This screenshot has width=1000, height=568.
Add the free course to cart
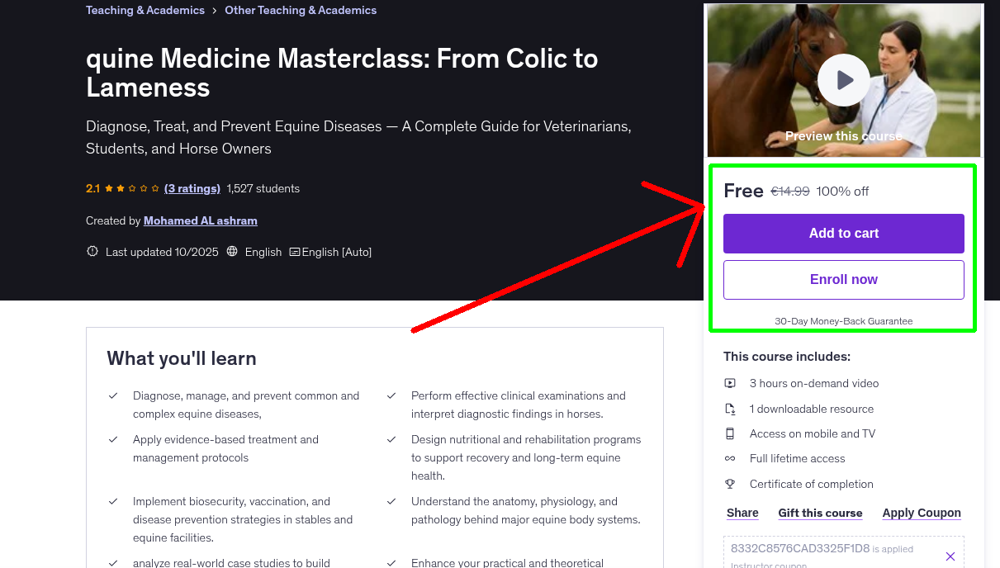click(x=843, y=234)
